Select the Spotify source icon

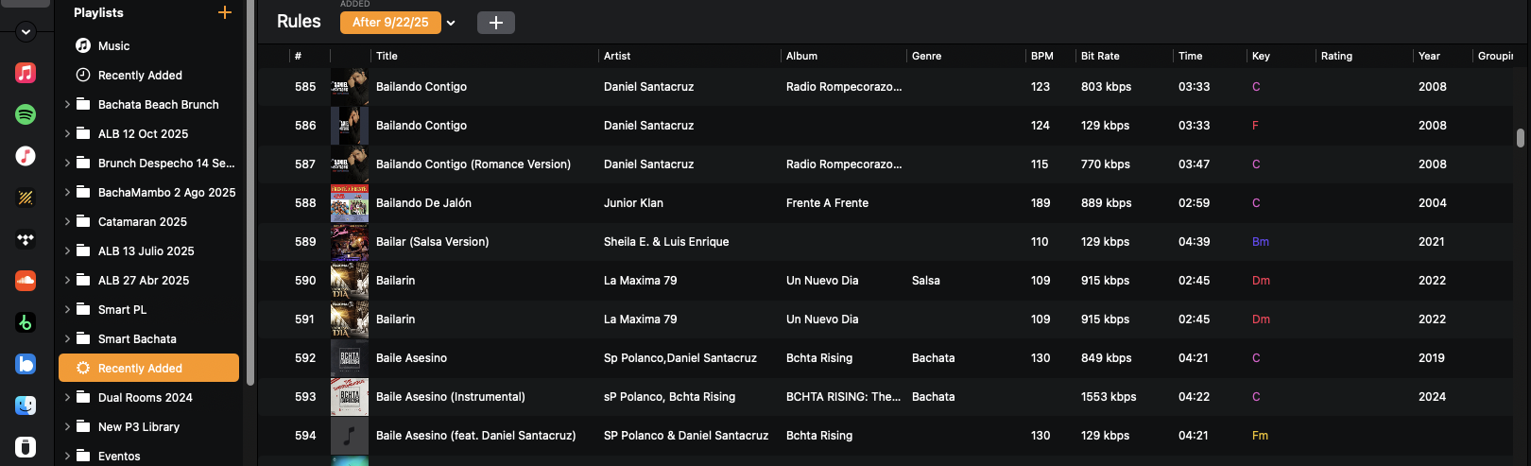pyautogui.click(x=26, y=114)
